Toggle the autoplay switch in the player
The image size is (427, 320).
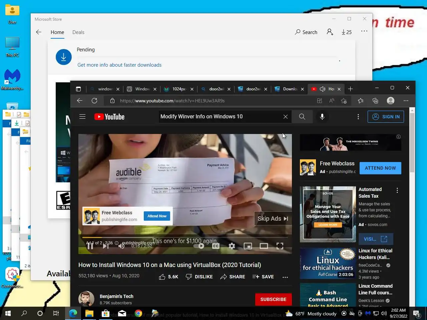(x=199, y=246)
